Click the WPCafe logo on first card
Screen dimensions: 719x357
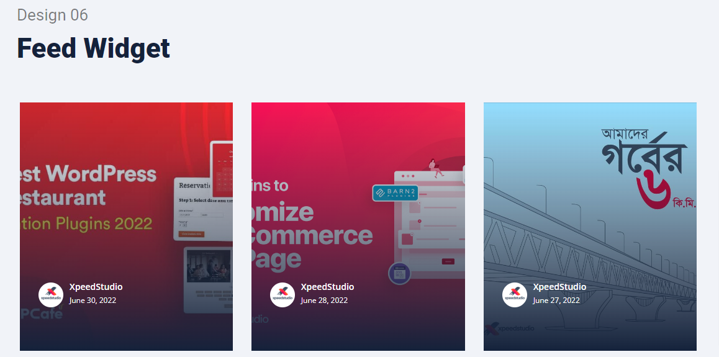click(41, 314)
